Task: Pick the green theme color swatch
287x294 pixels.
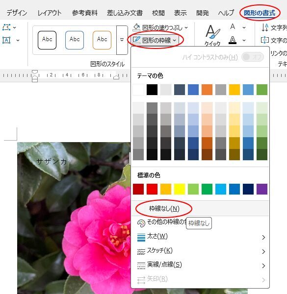Action: (x=262, y=90)
